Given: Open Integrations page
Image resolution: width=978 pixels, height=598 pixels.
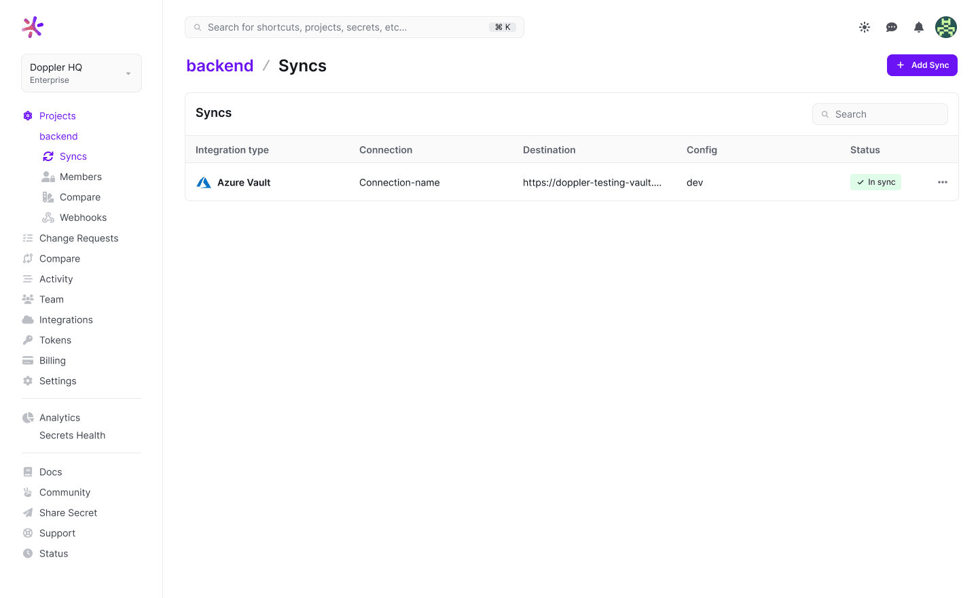Looking at the screenshot, I should click(66, 320).
